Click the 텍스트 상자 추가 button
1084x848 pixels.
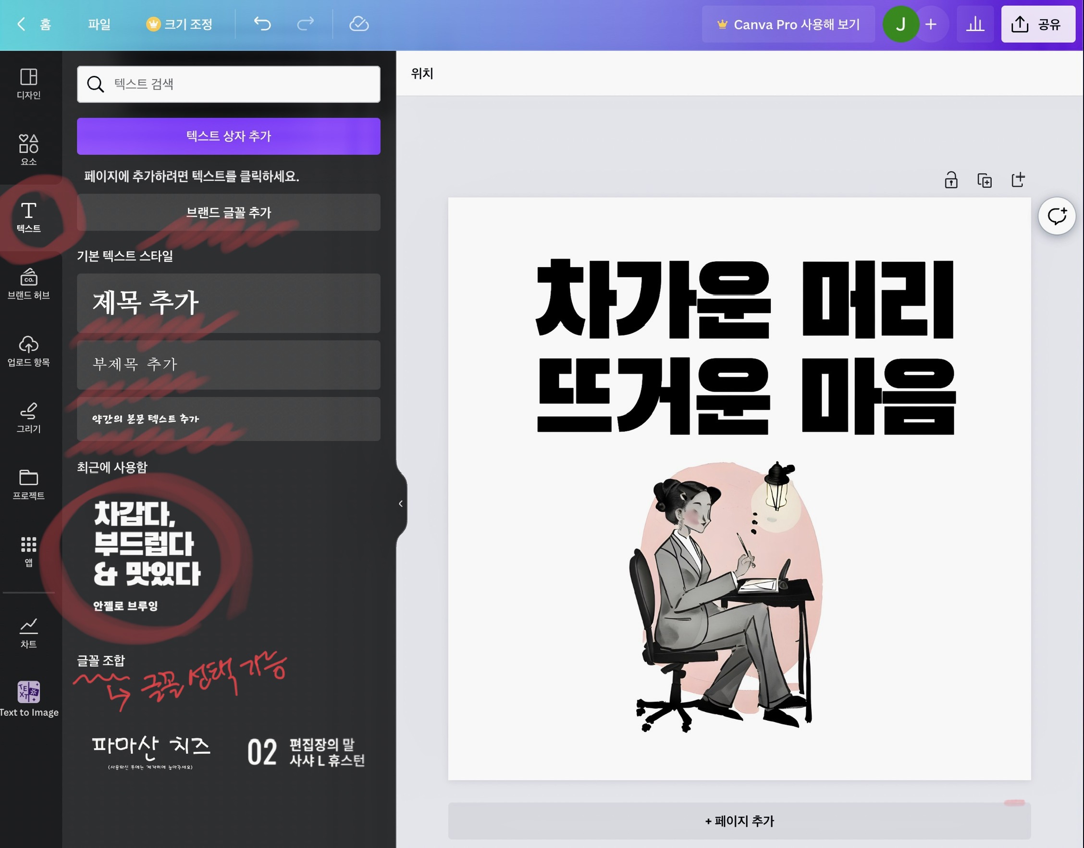coord(228,136)
